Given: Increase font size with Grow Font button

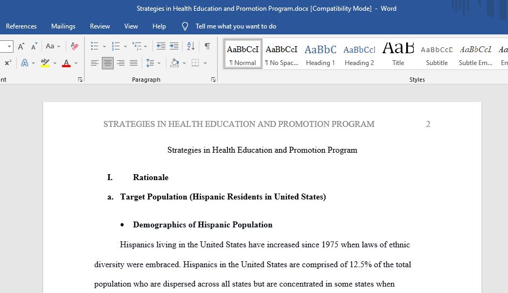Looking at the screenshot, I should tap(21, 46).
